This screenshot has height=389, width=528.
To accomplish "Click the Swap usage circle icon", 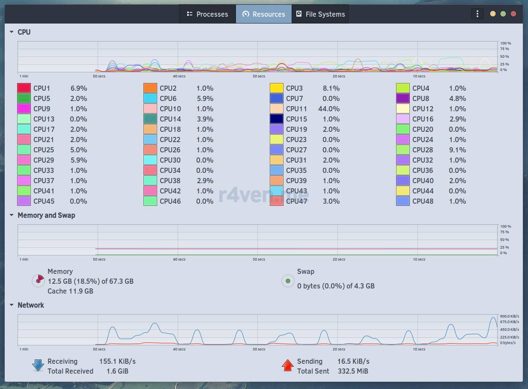I will click(x=288, y=281).
